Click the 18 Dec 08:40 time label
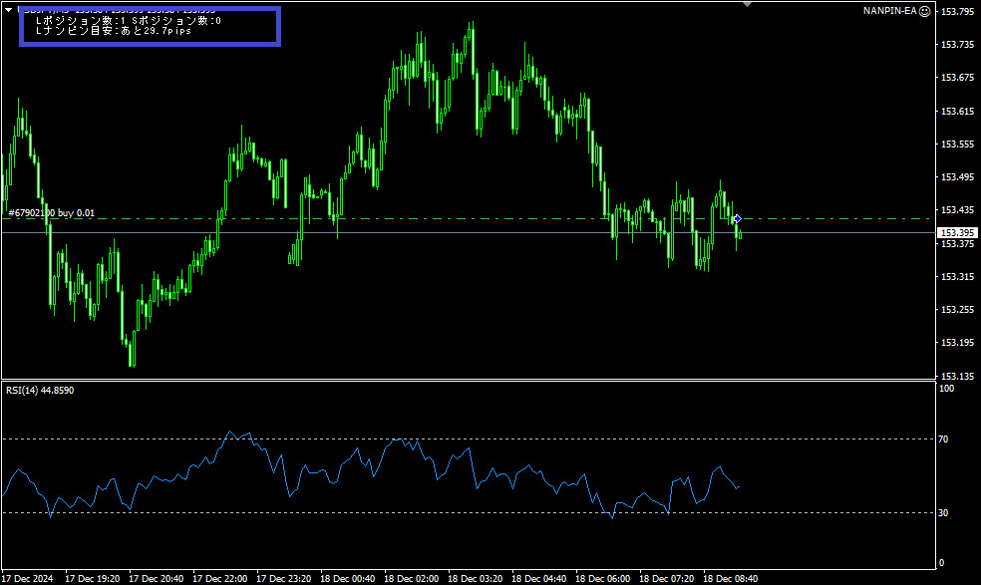 (732, 578)
